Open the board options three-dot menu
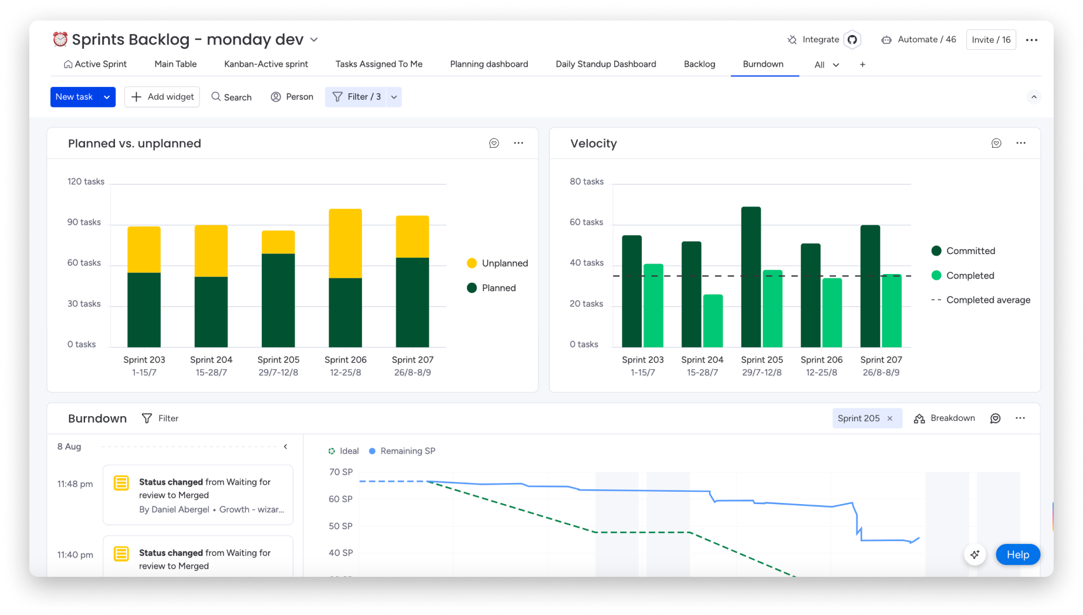The height and width of the screenshot is (615, 1083). pyautogui.click(x=1031, y=40)
